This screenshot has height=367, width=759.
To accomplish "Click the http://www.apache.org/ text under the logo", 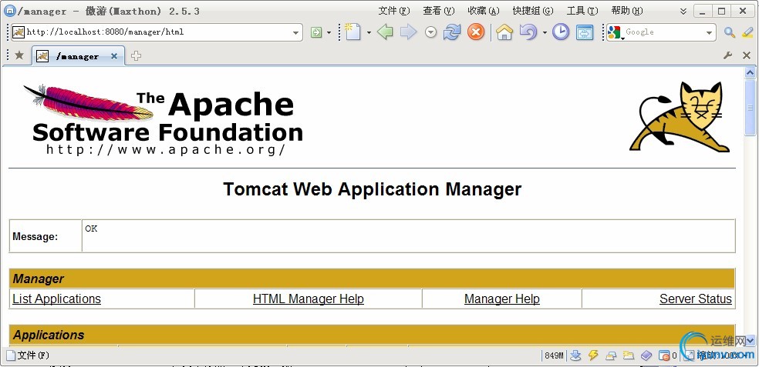I will pyautogui.click(x=166, y=149).
